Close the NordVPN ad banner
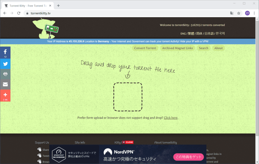 click(x=128, y=142)
